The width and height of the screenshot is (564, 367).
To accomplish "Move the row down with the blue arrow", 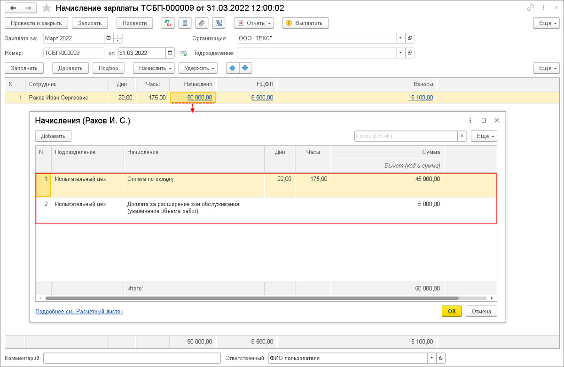I will click(x=245, y=68).
